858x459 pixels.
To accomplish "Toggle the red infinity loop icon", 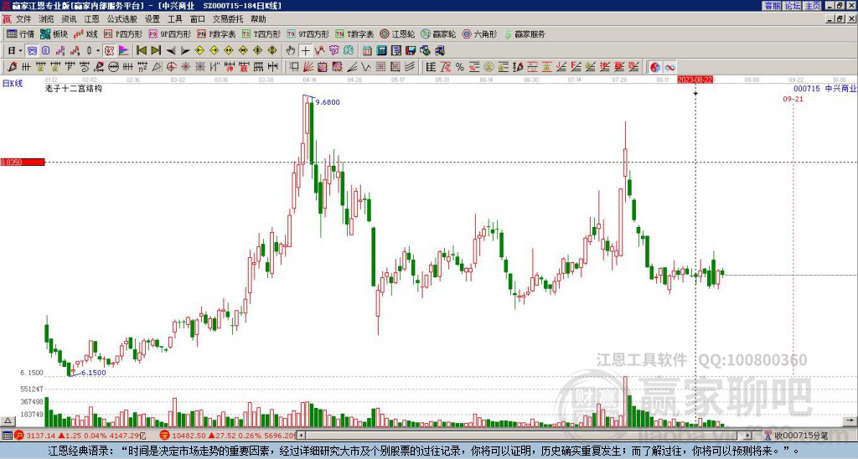I will [669, 67].
